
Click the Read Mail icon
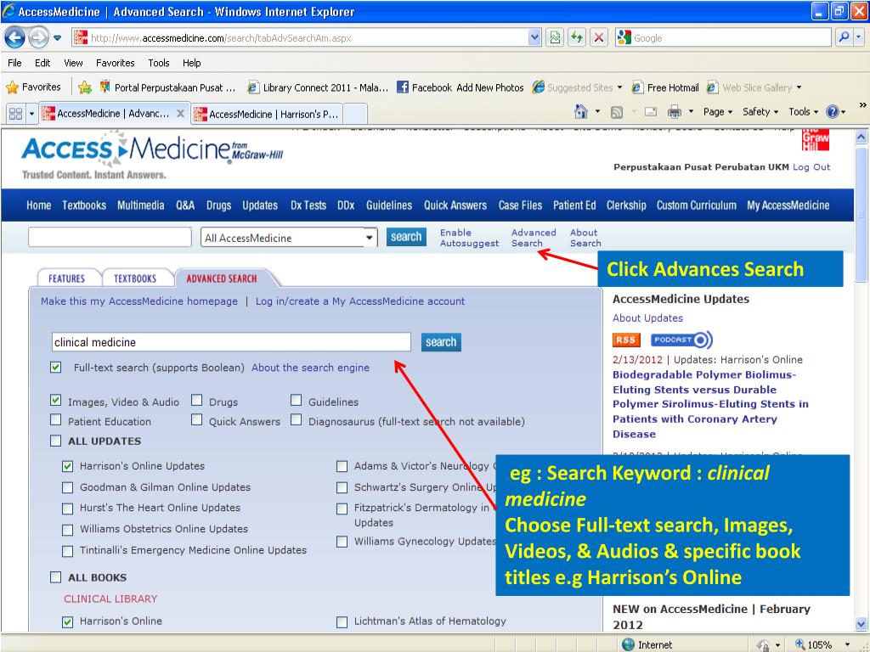[x=651, y=111]
